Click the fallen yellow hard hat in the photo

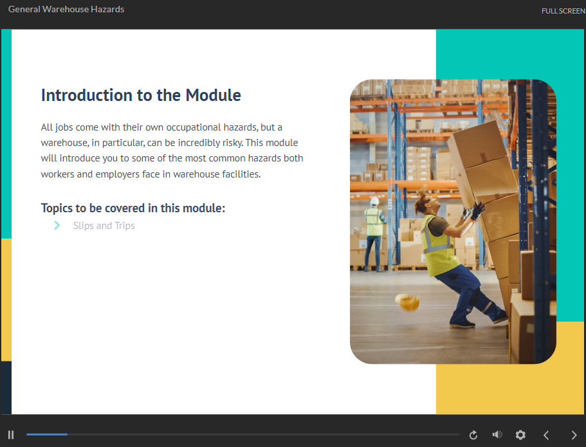pyautogui.click(x=407, y=302)
